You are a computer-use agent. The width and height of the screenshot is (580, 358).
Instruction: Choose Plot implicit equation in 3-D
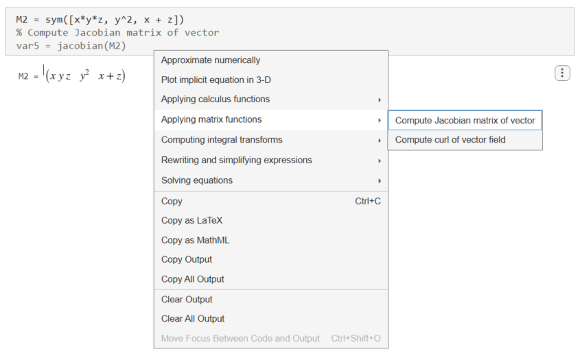point(216,80)
